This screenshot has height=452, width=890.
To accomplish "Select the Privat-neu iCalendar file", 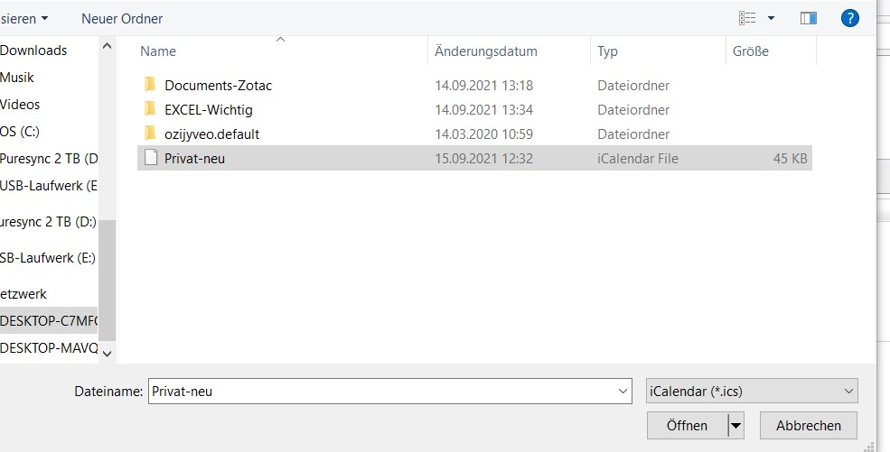I will tap(474, 158).
